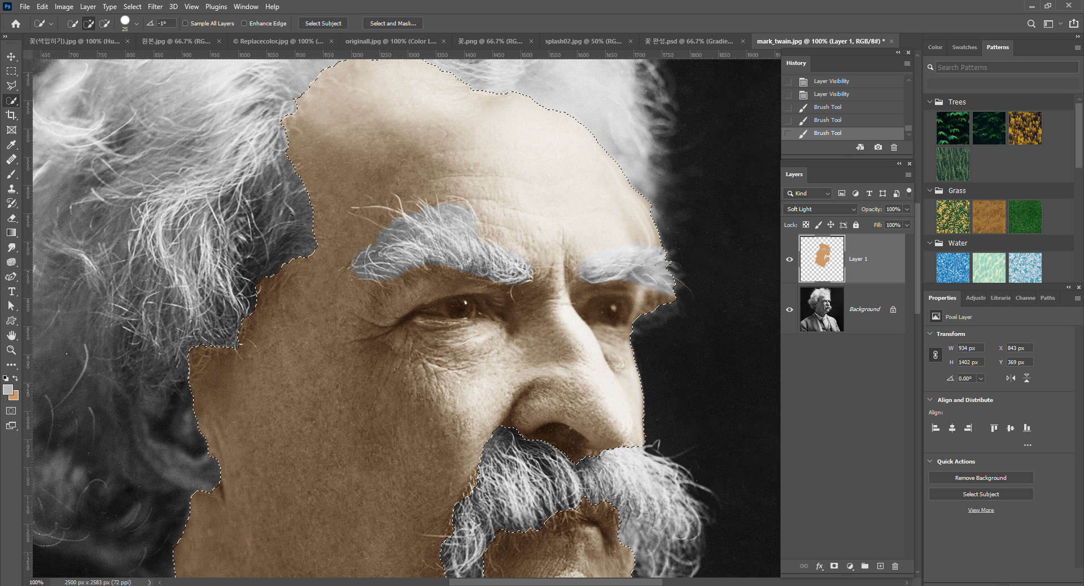Toggle lock image pixels brush icon
1084x586 pixels.
[818, 225]
